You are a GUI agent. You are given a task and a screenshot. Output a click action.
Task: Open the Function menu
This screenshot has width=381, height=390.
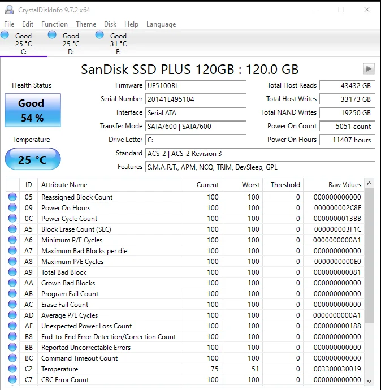click(54, 24)
